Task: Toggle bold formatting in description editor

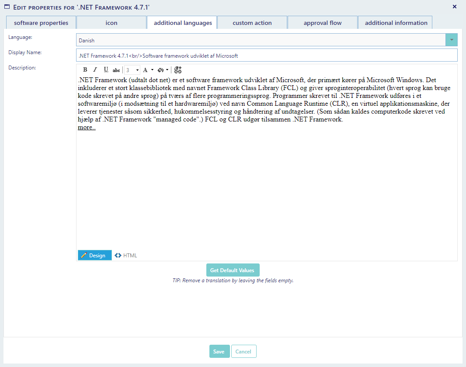Action: (x=85, y=70)
